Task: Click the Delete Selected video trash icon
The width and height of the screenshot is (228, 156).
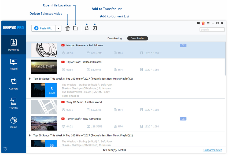Action: (x=68, y=28)
